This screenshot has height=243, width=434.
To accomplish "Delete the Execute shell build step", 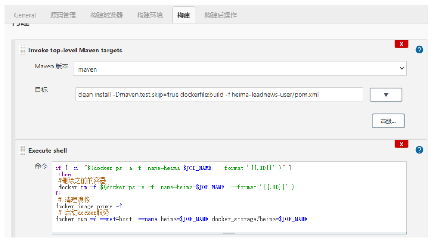I will tap(401, 144).
